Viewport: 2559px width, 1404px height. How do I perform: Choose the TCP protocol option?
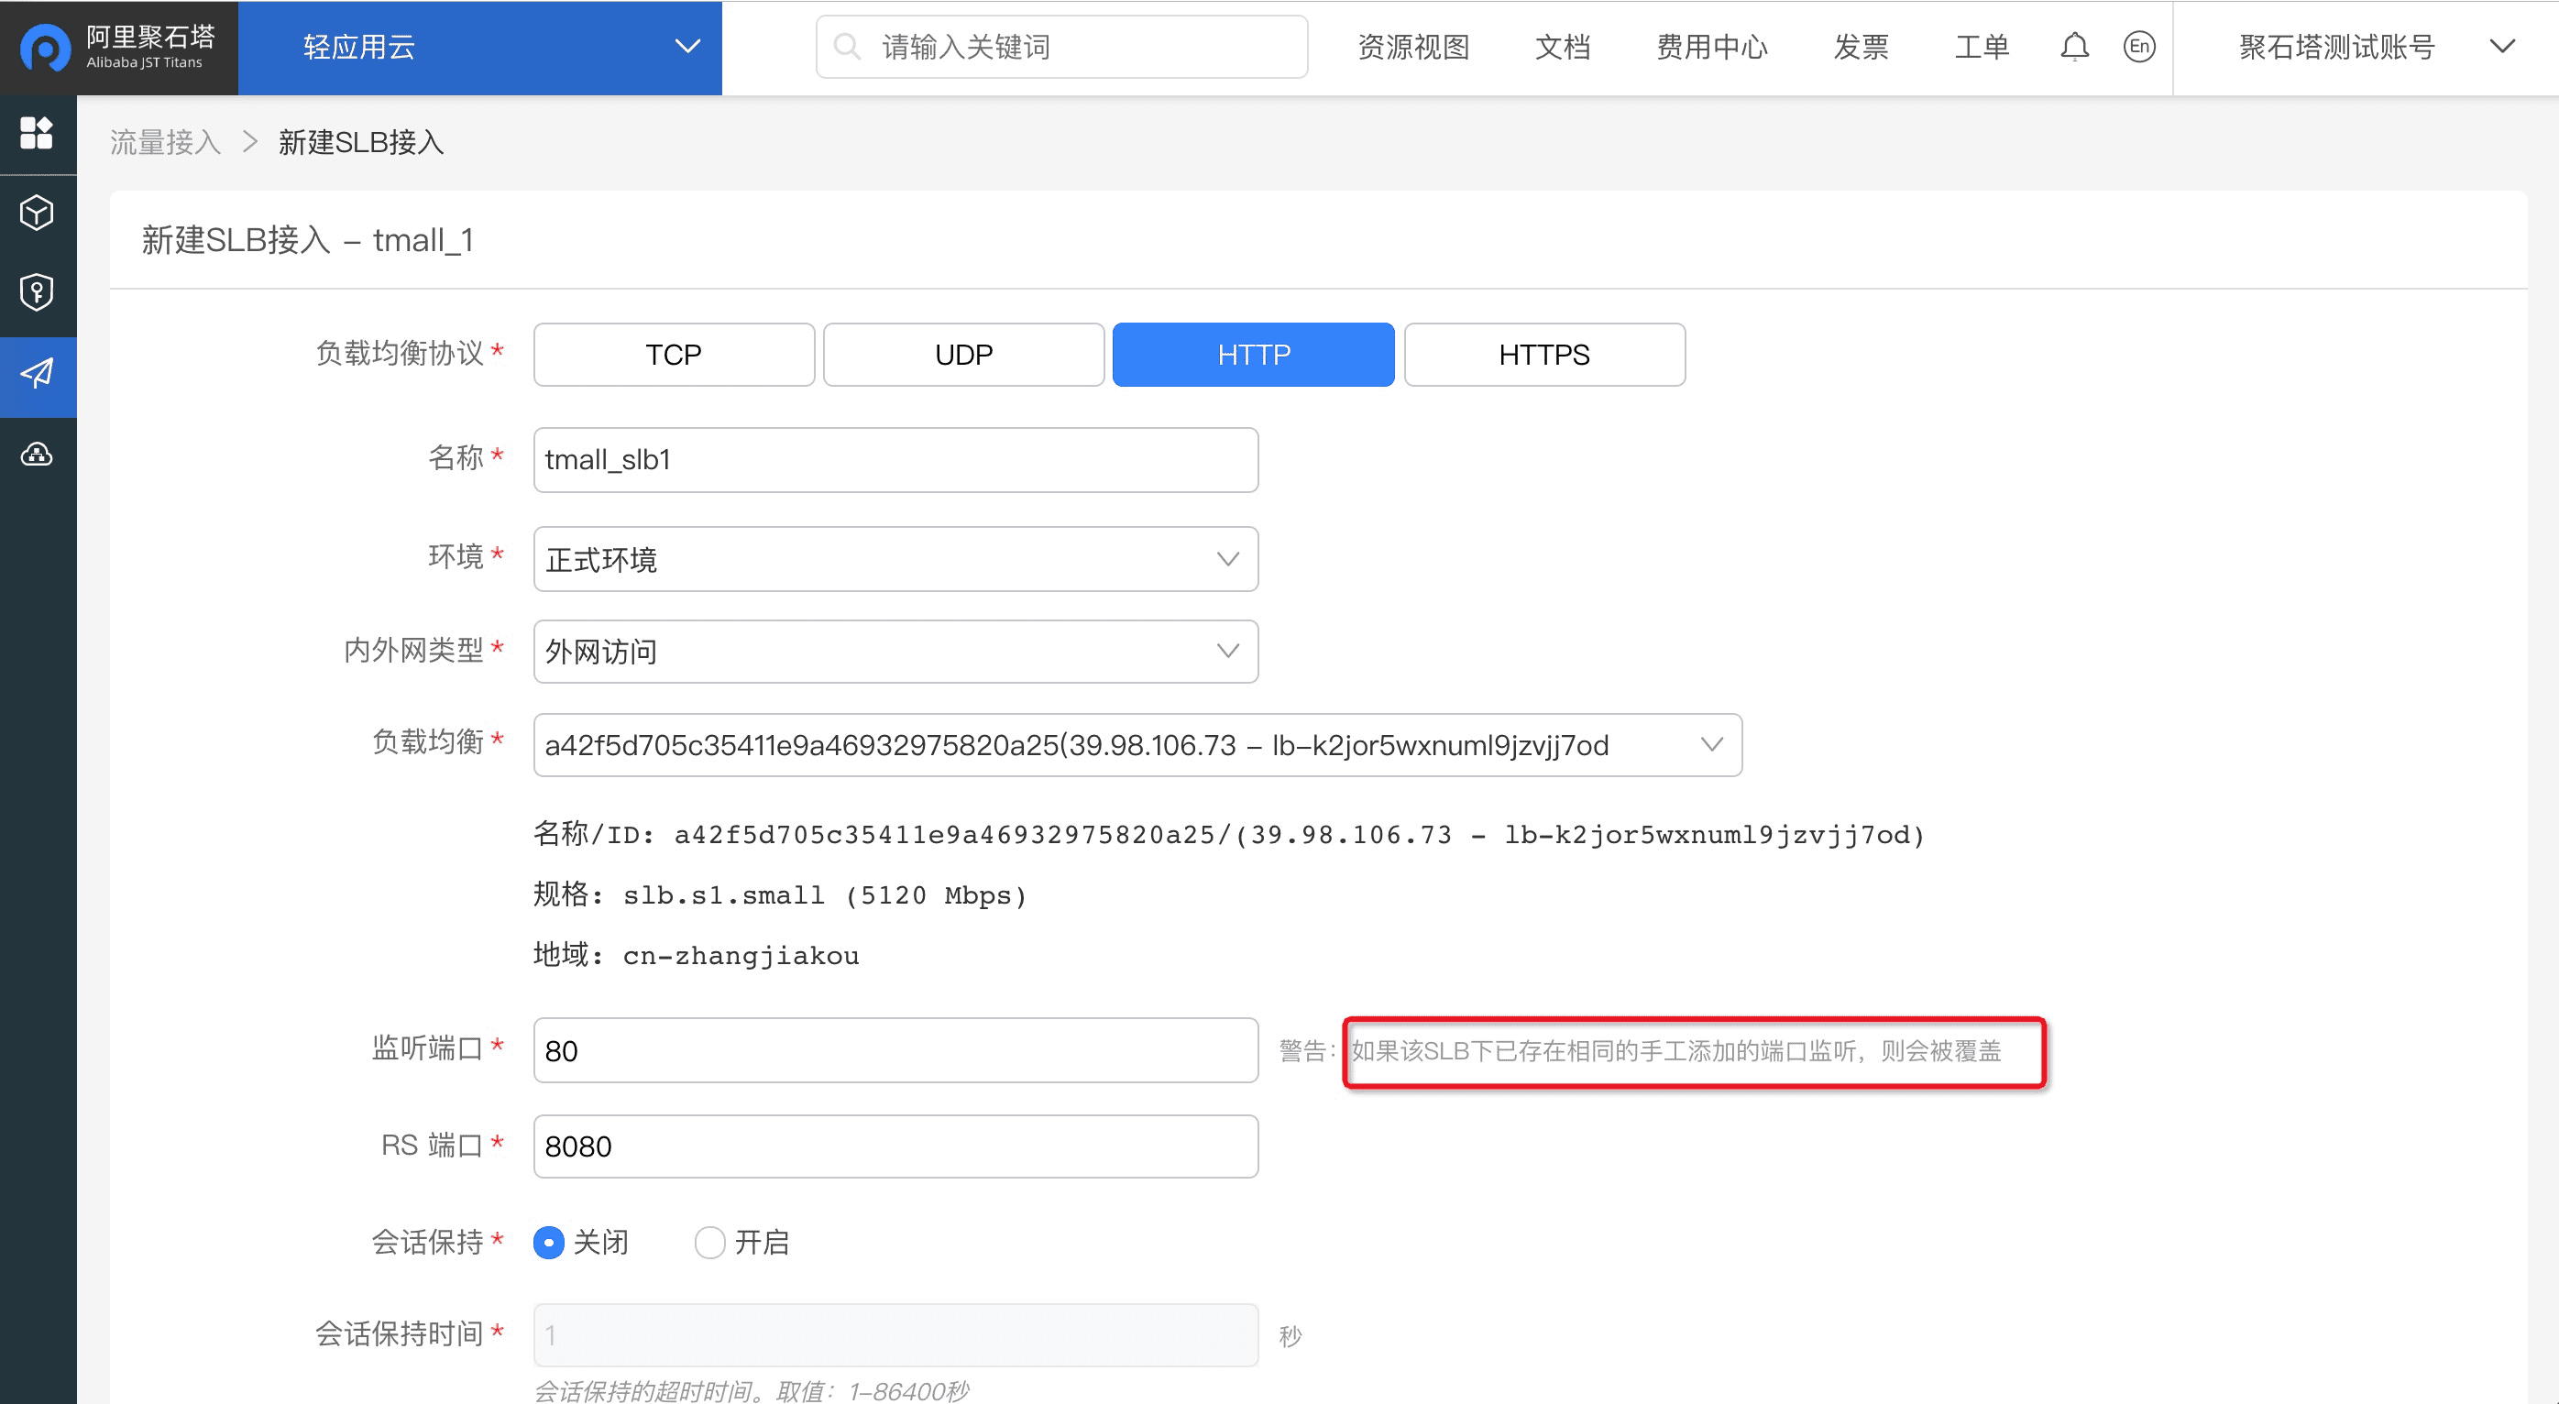tap(674, 355)
